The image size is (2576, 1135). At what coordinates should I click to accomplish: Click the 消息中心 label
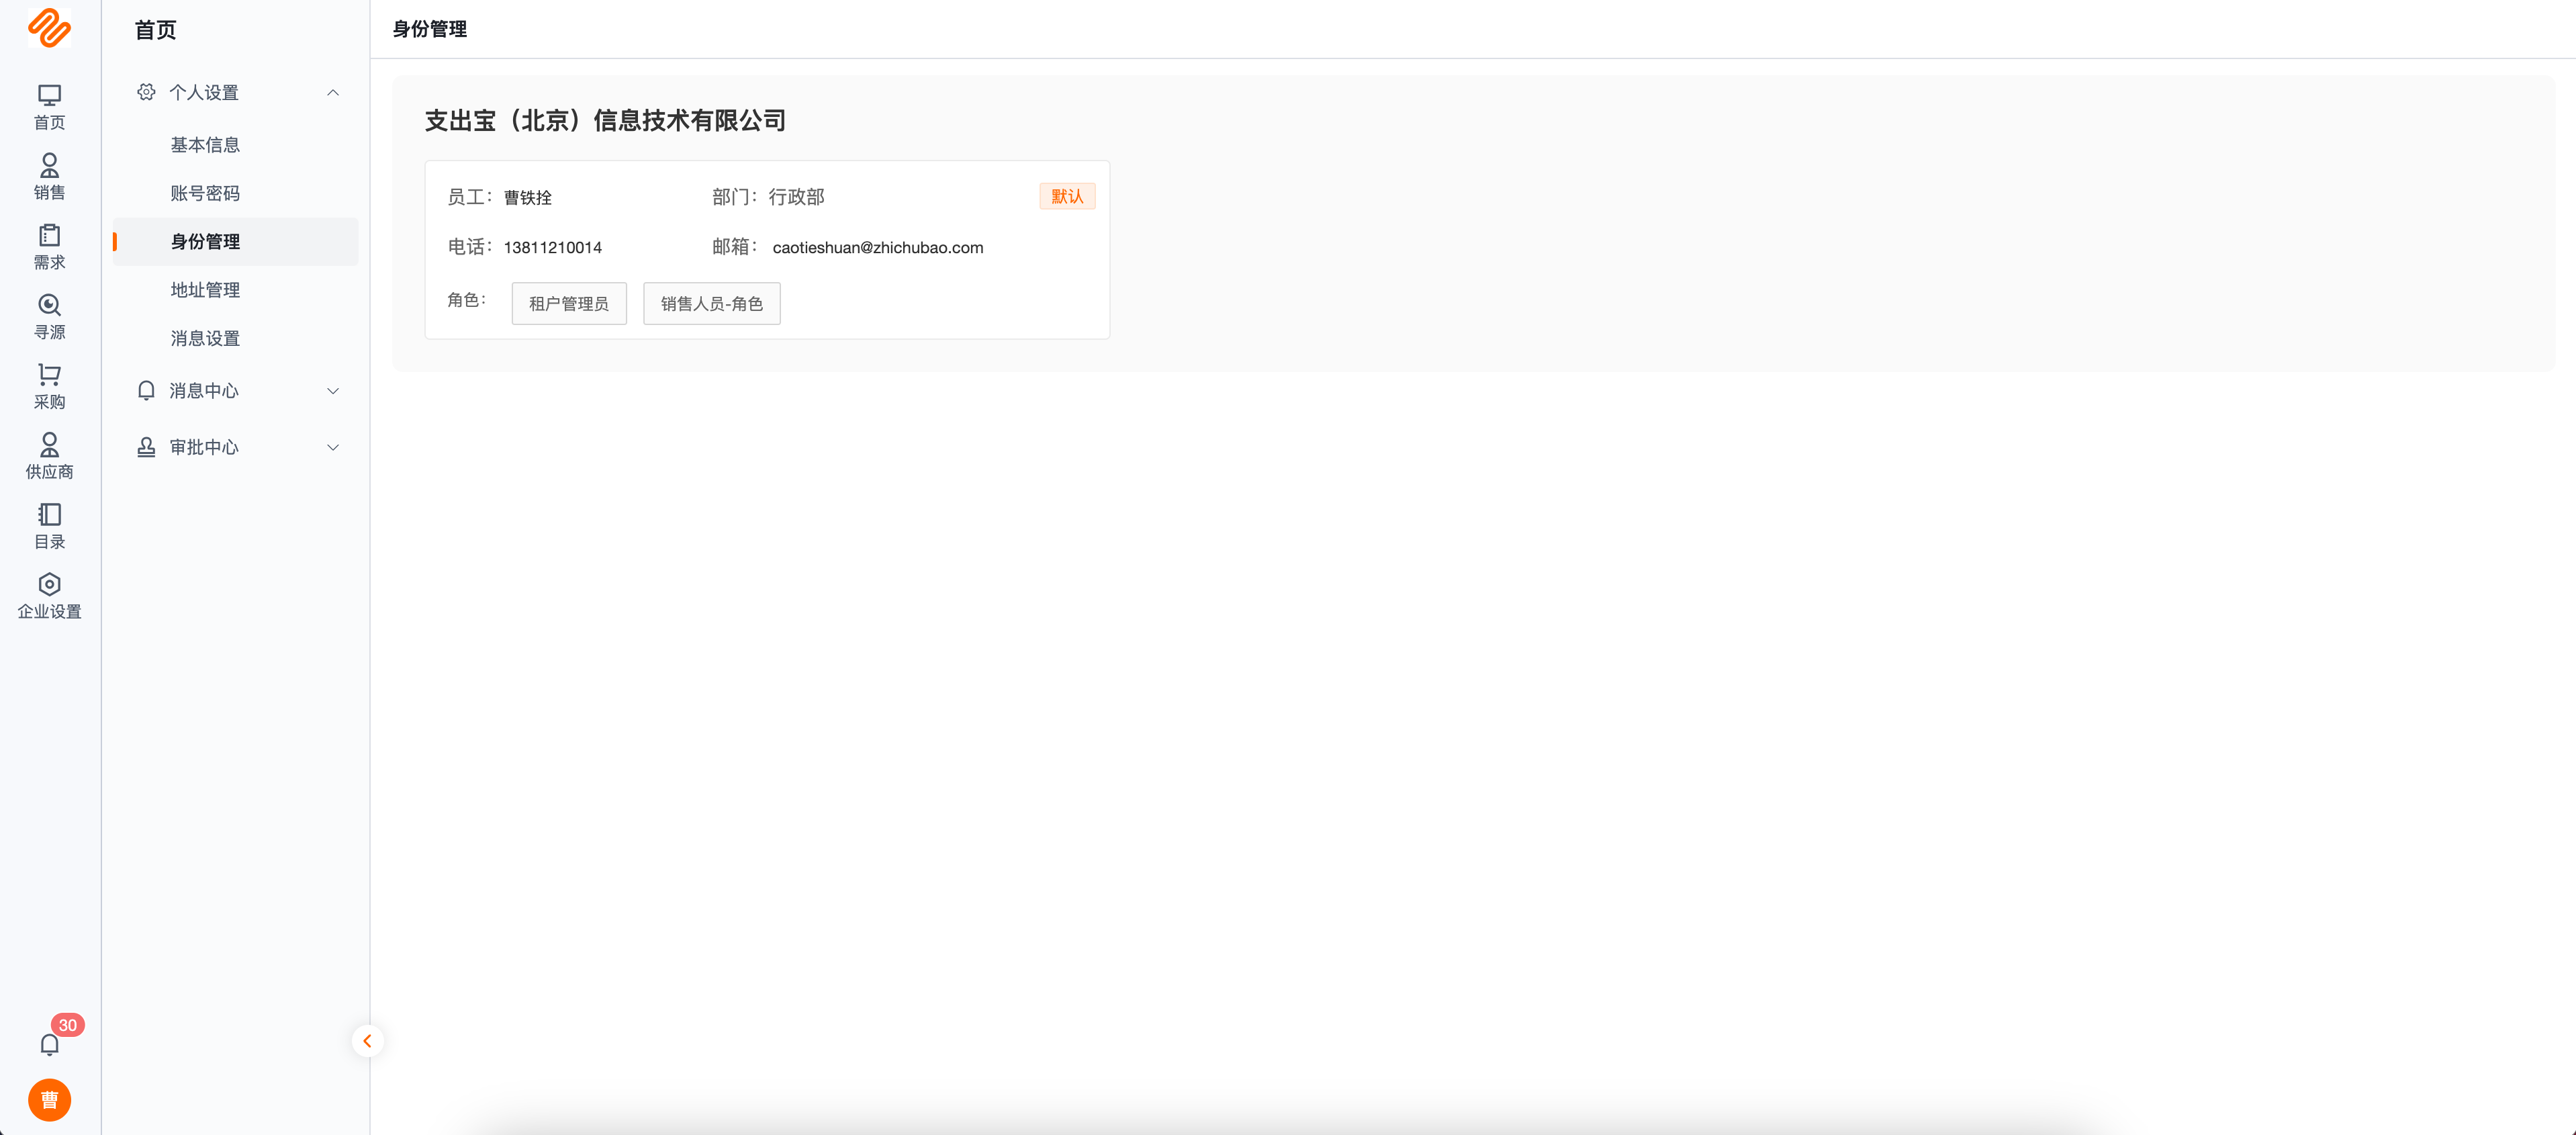point(204,391)
